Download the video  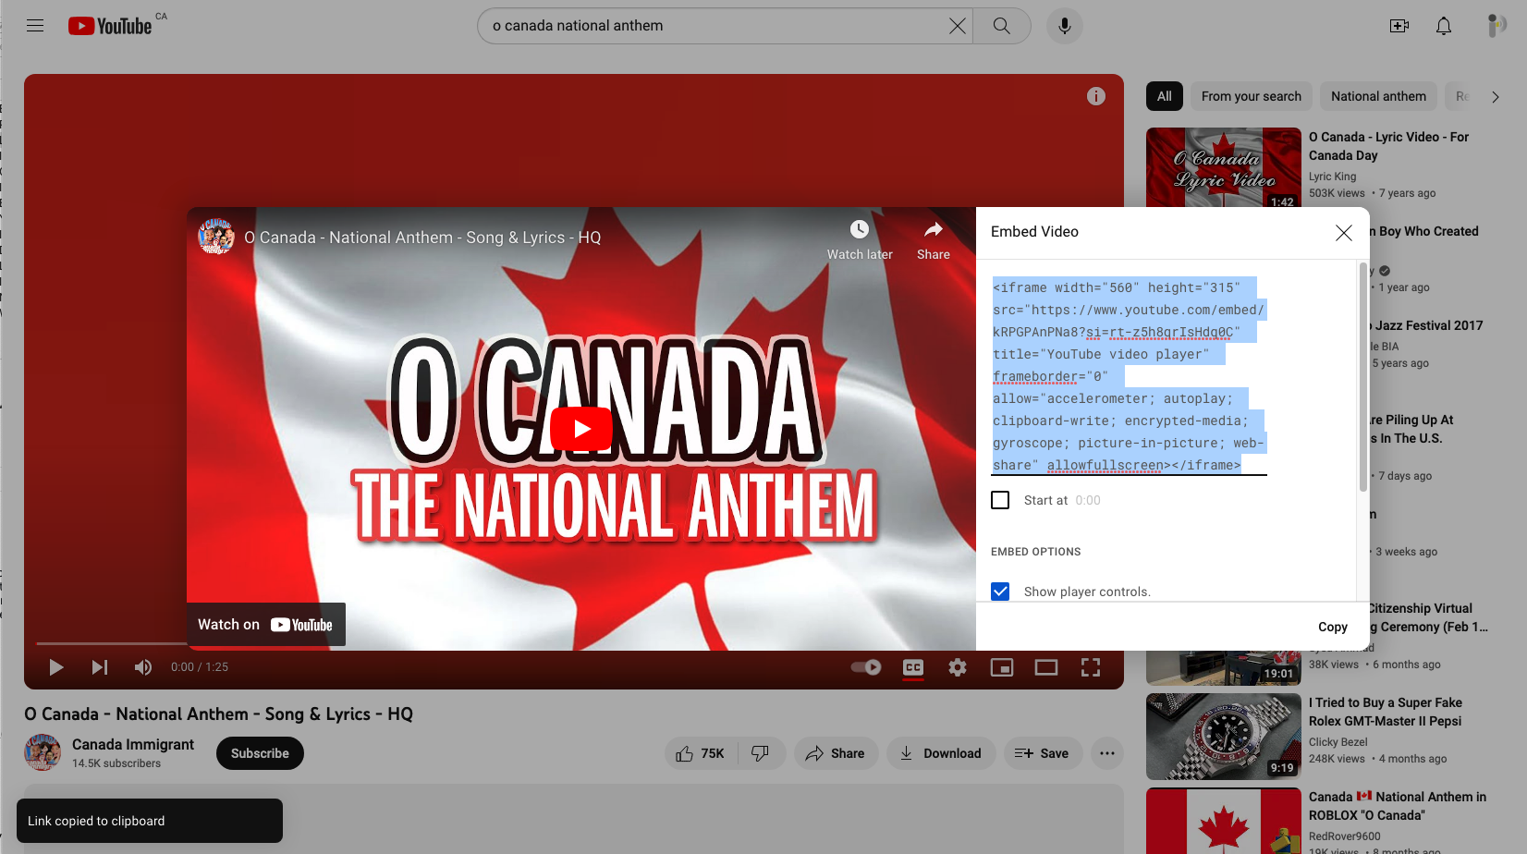pyautogui.click(x=941, y=753)
